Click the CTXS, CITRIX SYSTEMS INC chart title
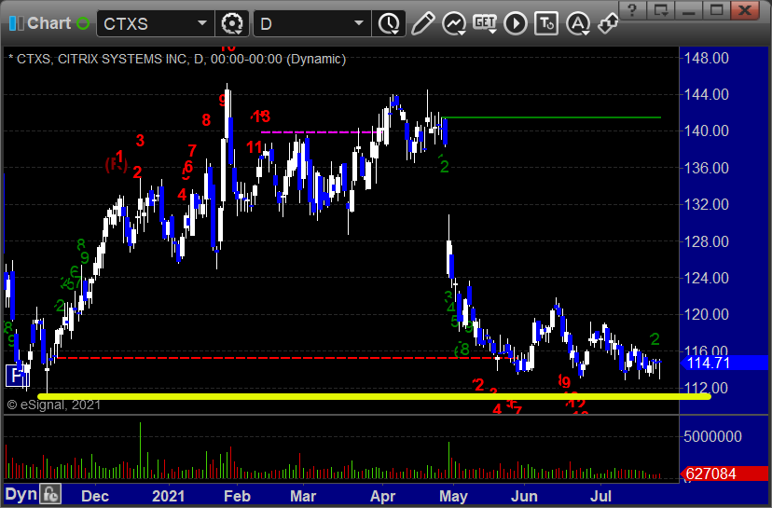 pos(177,59)
